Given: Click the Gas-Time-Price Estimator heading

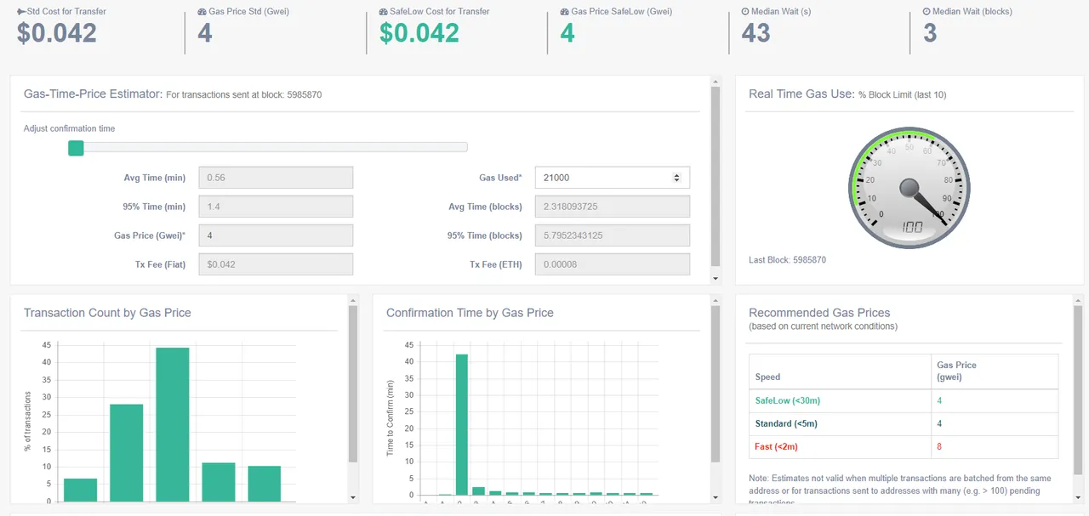Looking at the screenshot, I should click(93, 94).
